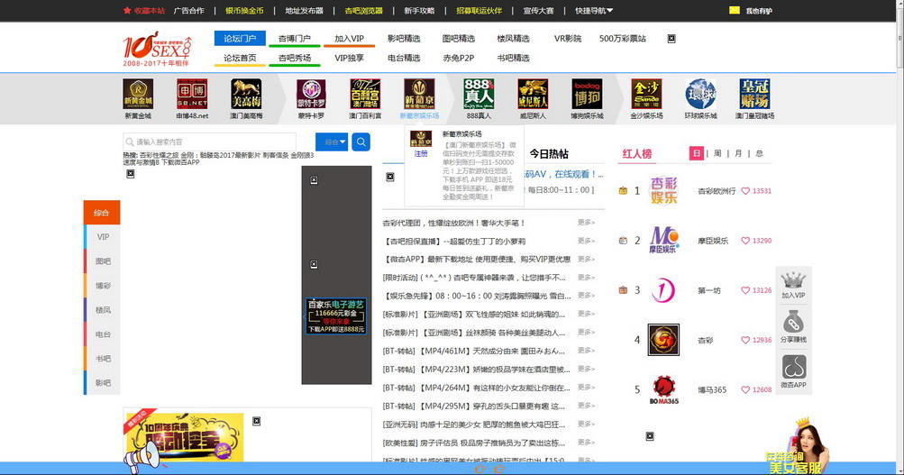The image size is (904, 475).
Task: Select the 电台 sidebar tab
Action: click(x=103, y=334)
